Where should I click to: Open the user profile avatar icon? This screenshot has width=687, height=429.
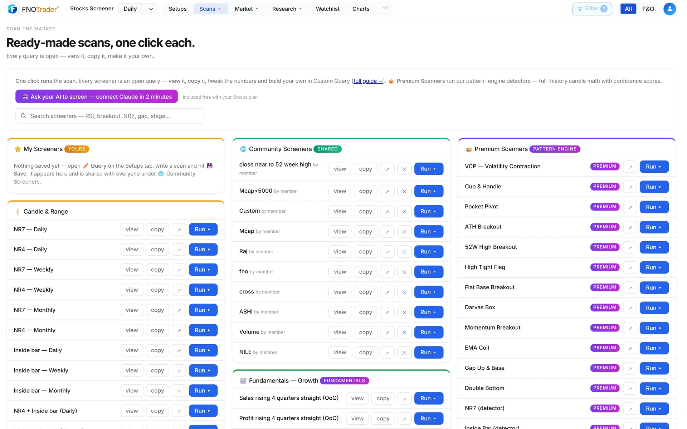click(669, 9)
